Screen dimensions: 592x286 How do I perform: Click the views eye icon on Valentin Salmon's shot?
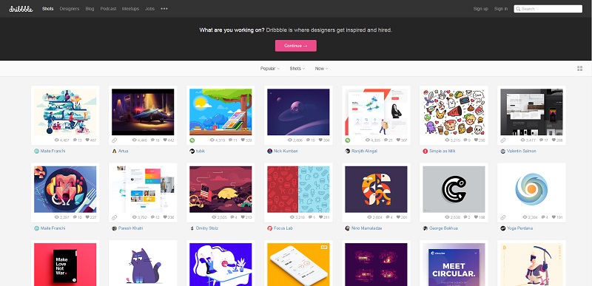tap(522, 140)
